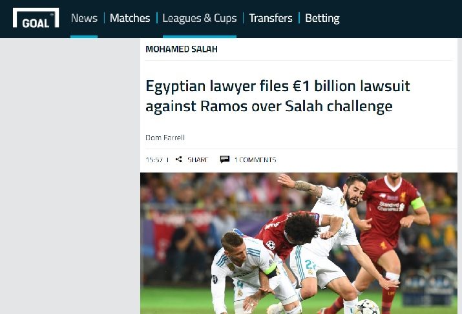Open the News section

[84, 18]
